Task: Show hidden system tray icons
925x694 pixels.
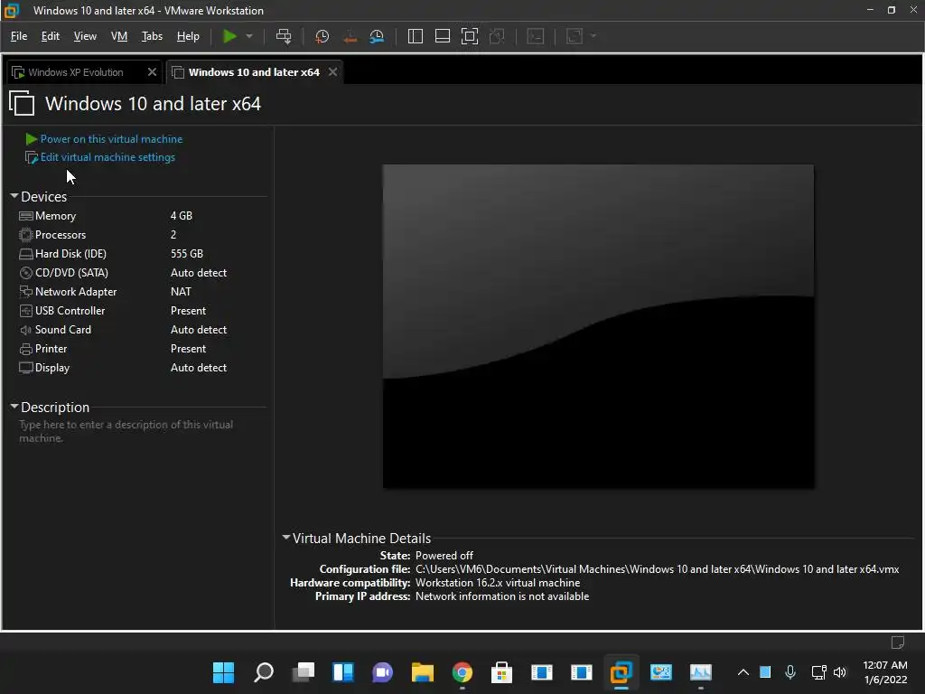Action: point(743,672)
